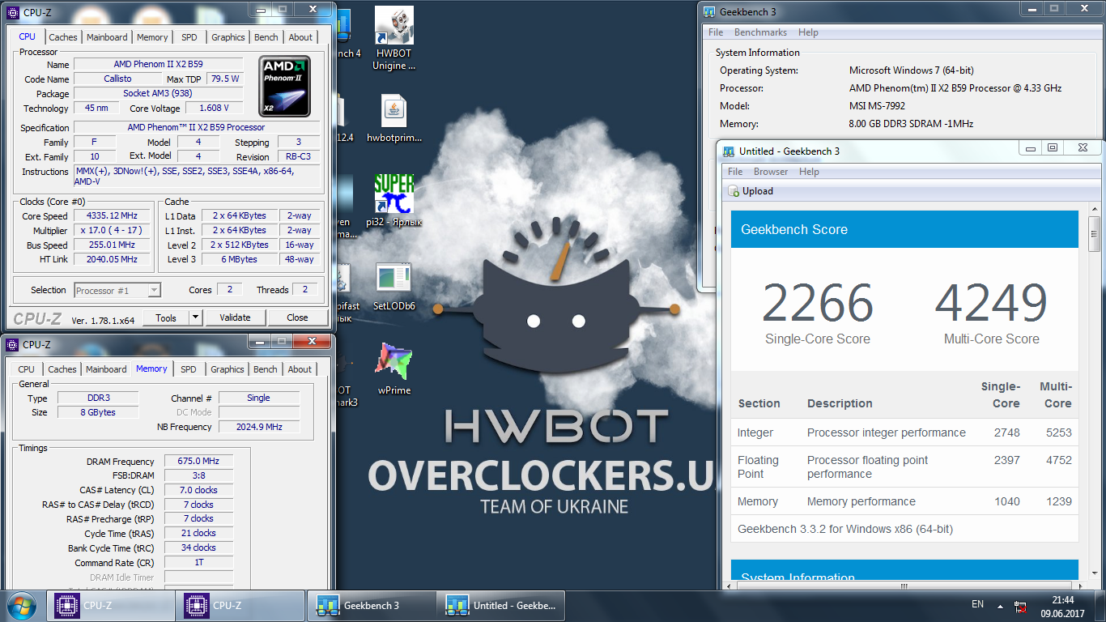Click the Core Voltage 1.608 V value

click(214, 108)
